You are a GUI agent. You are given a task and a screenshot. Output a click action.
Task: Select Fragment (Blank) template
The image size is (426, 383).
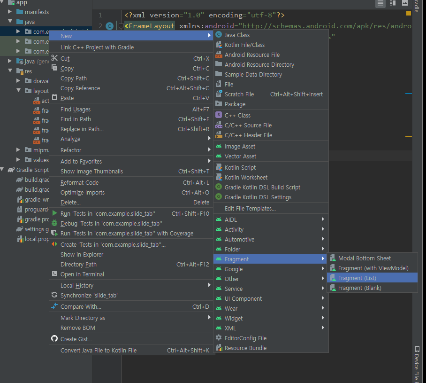[x=372, y=288]
